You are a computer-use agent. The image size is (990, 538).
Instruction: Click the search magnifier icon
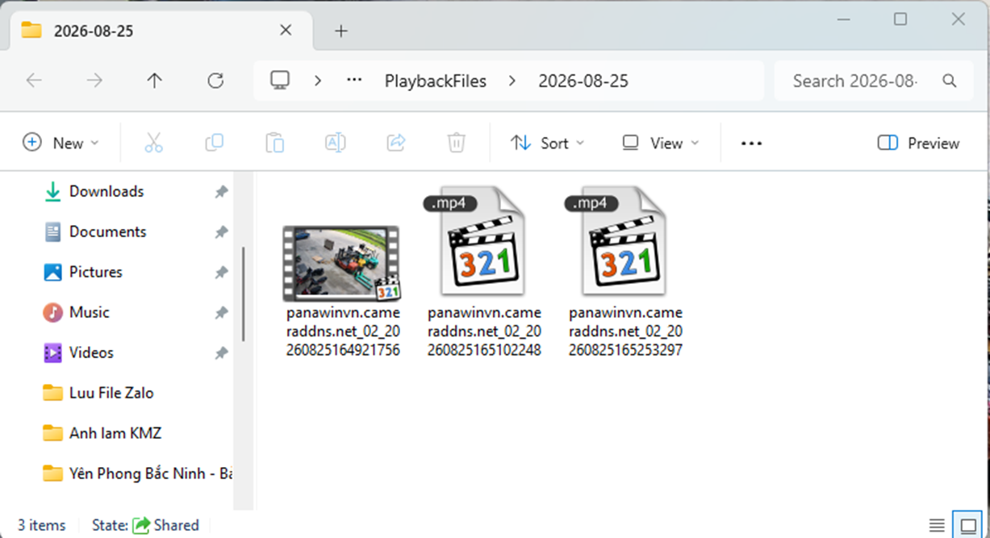[x=950, y=81]
